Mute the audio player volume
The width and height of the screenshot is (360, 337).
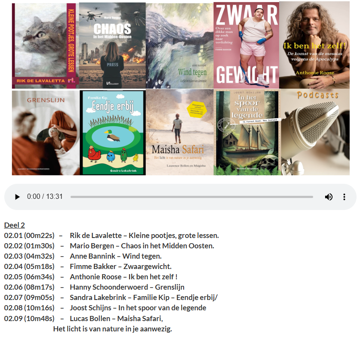coord(329,197)
